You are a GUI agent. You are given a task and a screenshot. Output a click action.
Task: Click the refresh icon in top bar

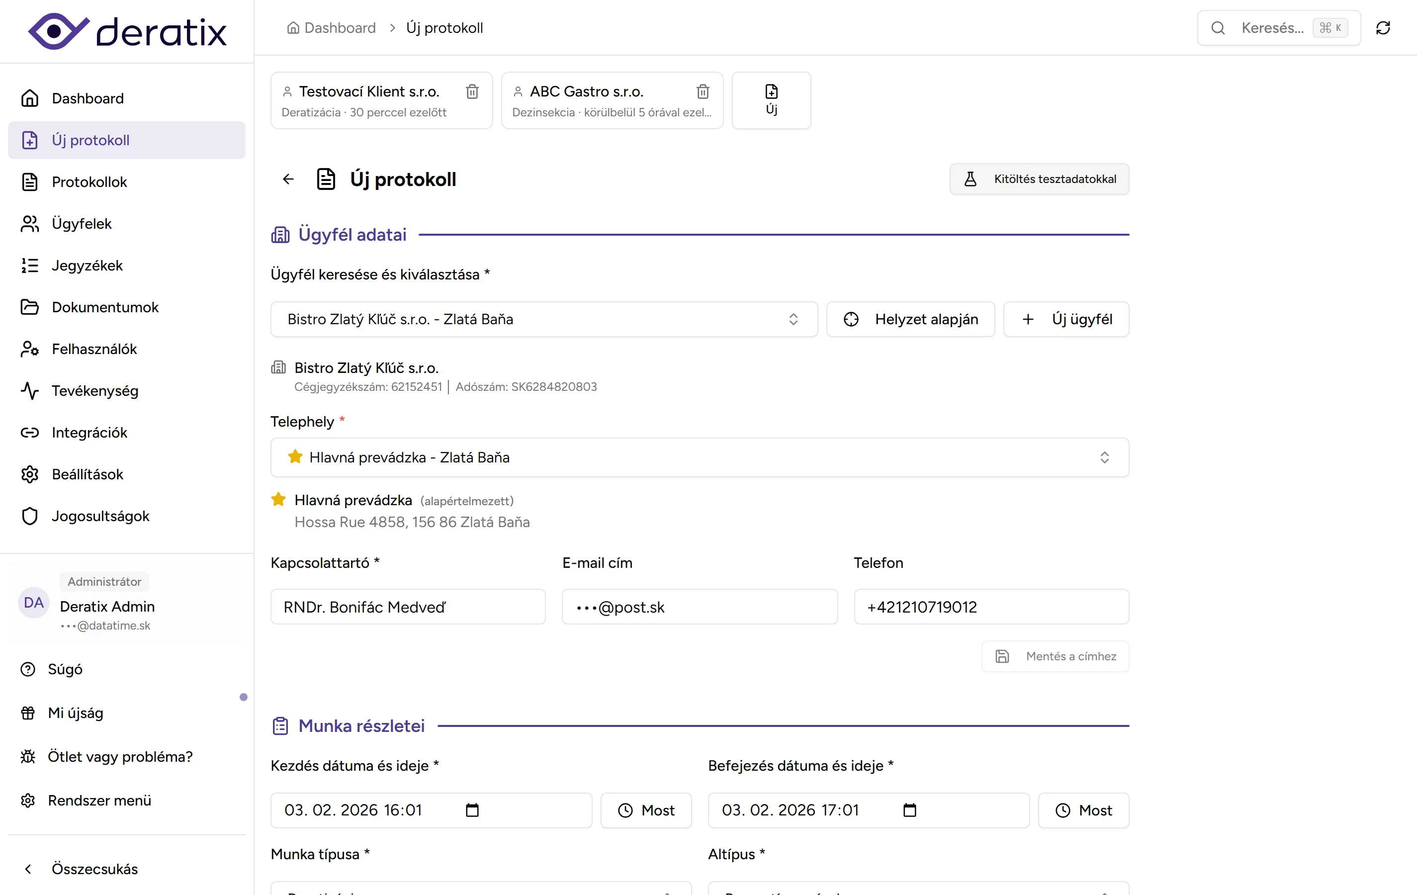tap(1383, 28)
